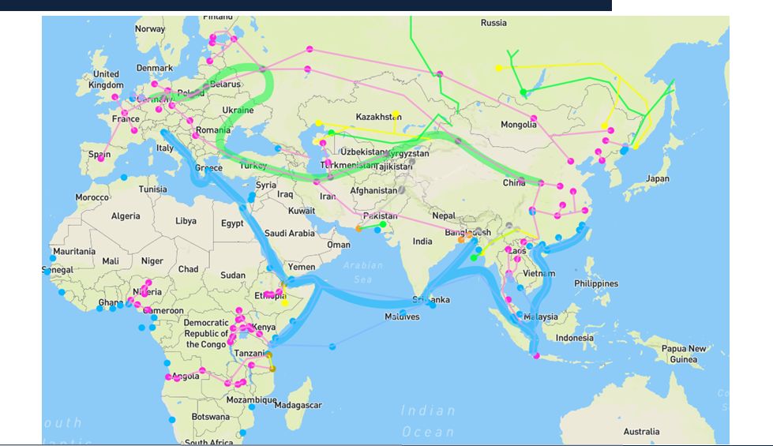Select the pink marker next to the Mongolia label
Viewport: 773px width, 446px height.
[534, 118]
